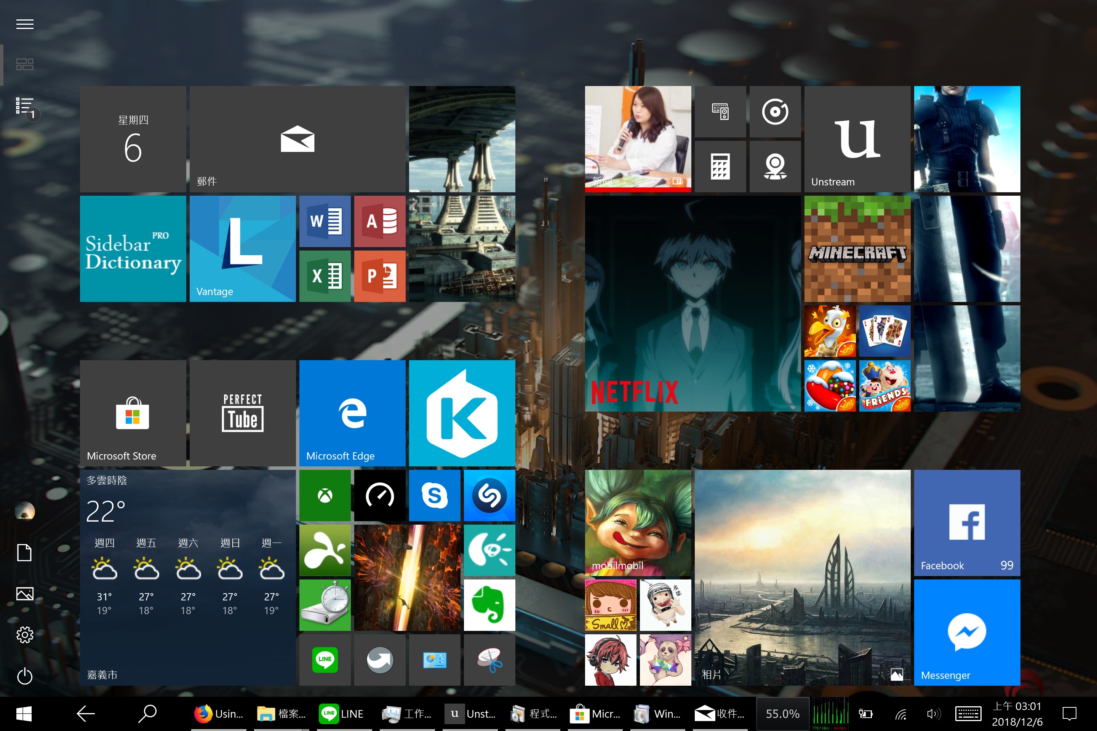
Task: Open the LINE tile in the start grid
Action: (x=325, y=660)
